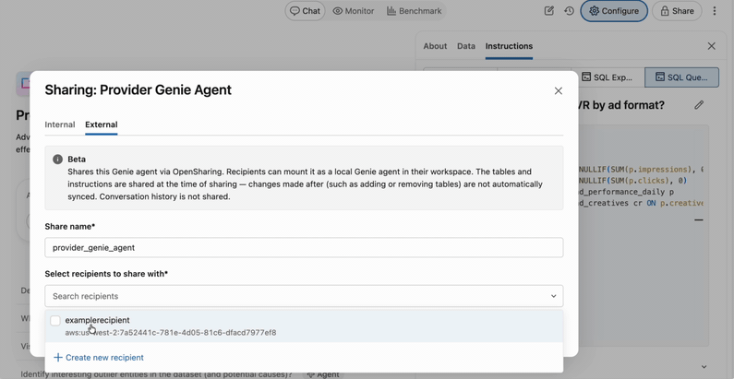The width and height of the screenshot is (734, 379).
Task: Expand the chevron at panel bottom
Action: click(x=704, y=367)
